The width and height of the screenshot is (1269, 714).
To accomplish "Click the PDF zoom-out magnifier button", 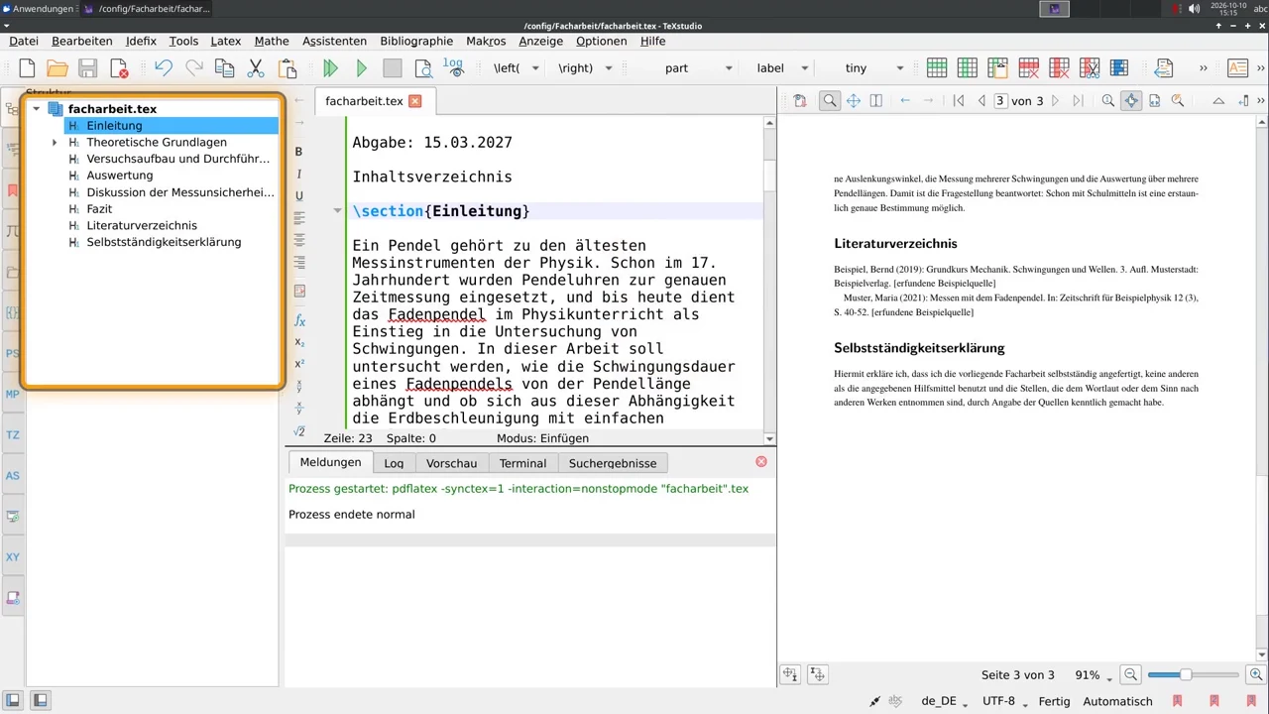I will [x=1131, y=675].
